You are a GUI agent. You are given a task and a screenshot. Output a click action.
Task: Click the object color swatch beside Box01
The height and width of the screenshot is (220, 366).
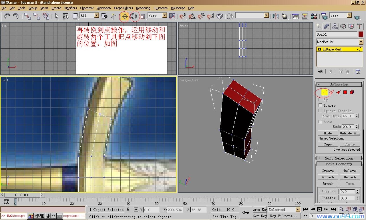click(x=361, y=34)
